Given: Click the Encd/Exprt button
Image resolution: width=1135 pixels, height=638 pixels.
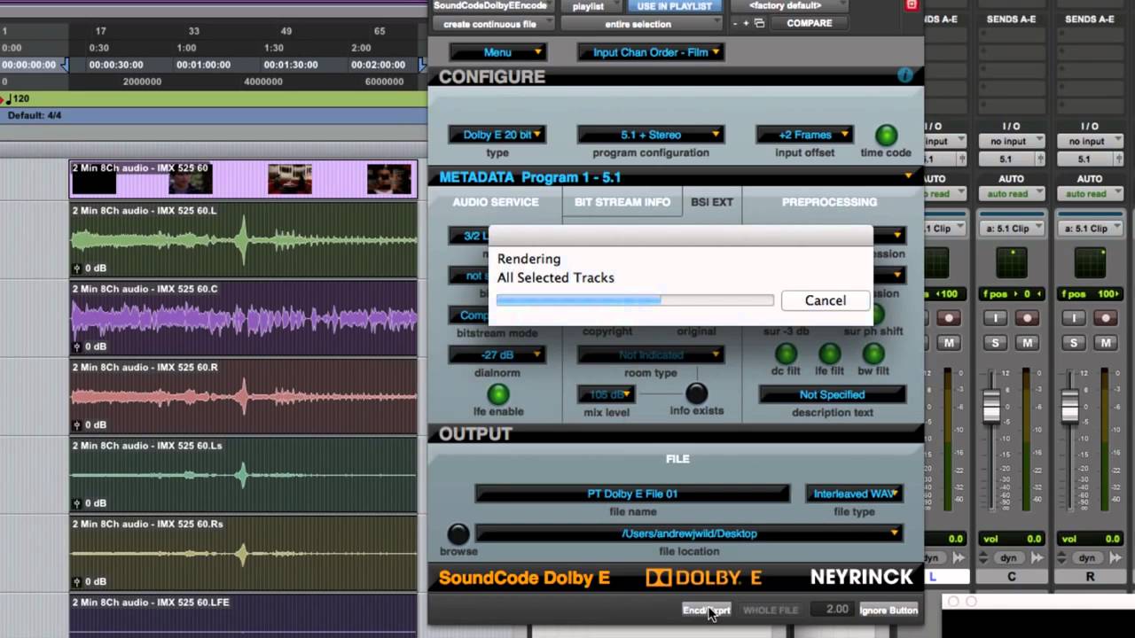Looking at the screenshot, I should [707, 610].
